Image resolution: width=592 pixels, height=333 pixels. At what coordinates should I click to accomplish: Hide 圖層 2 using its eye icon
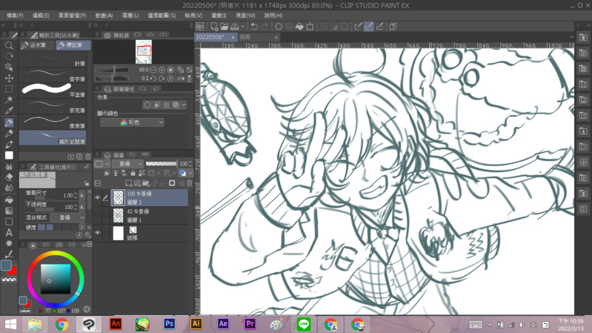pyautogui.click(x=97, y=198)
